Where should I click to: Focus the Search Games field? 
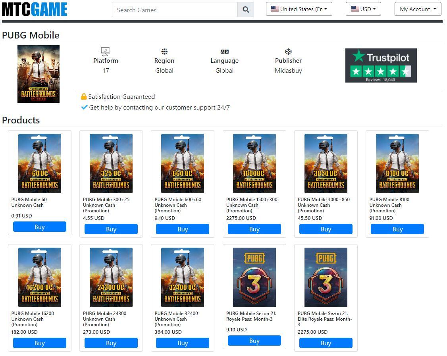175,10
